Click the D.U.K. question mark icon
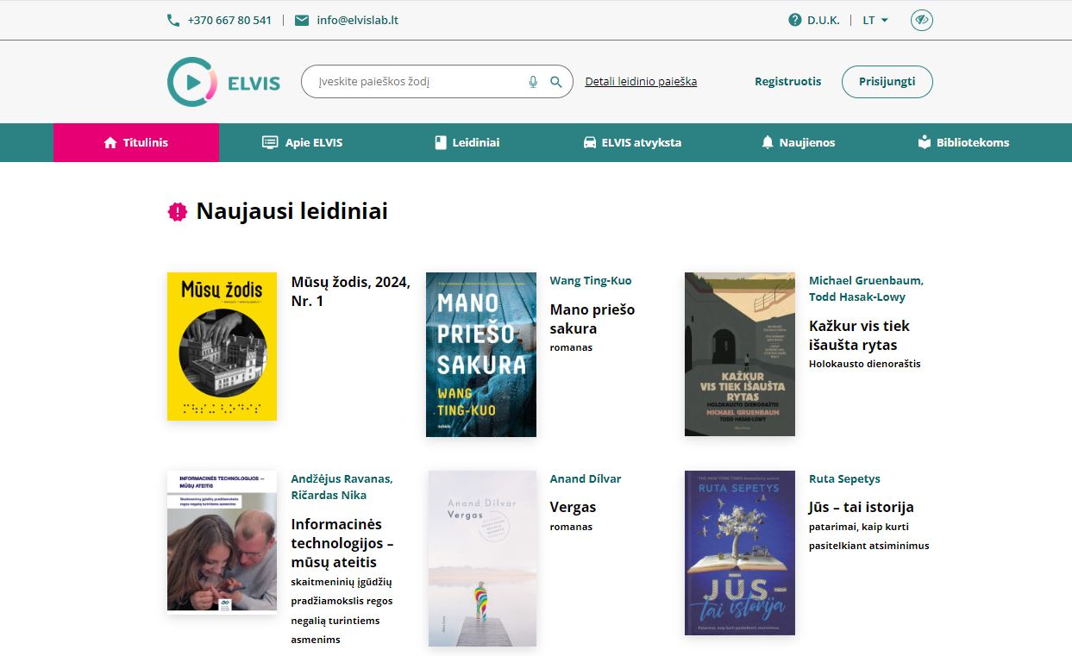 795,20
